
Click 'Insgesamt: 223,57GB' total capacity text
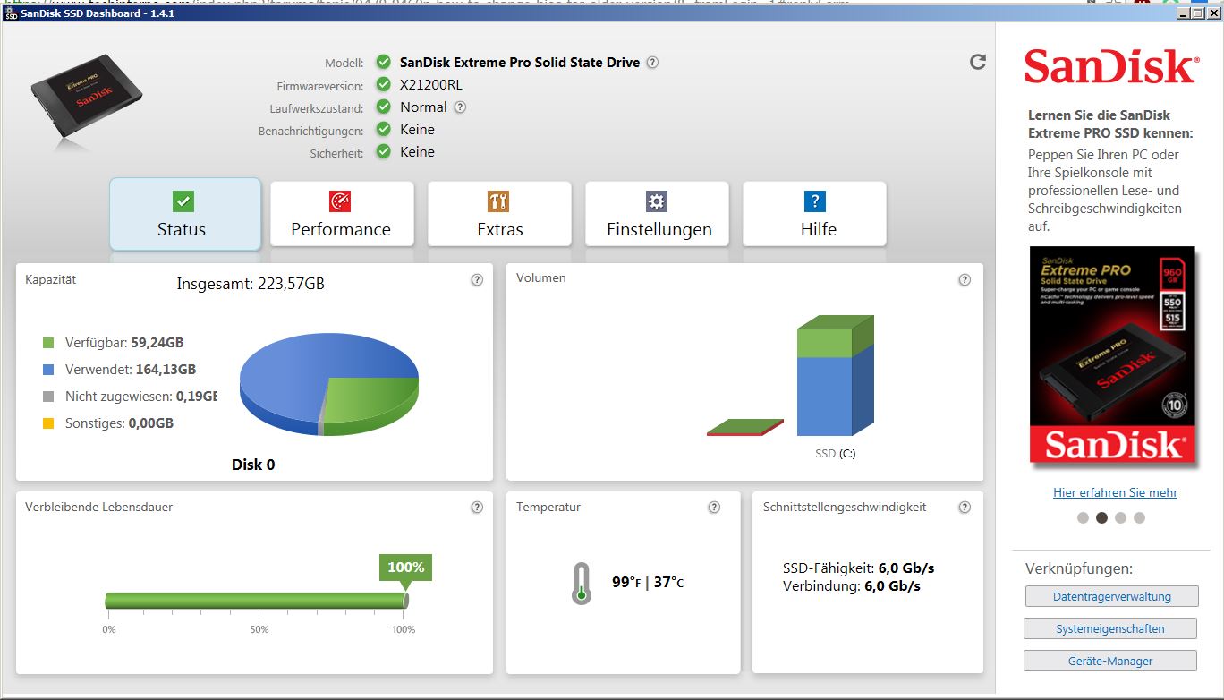click(251, 285)
